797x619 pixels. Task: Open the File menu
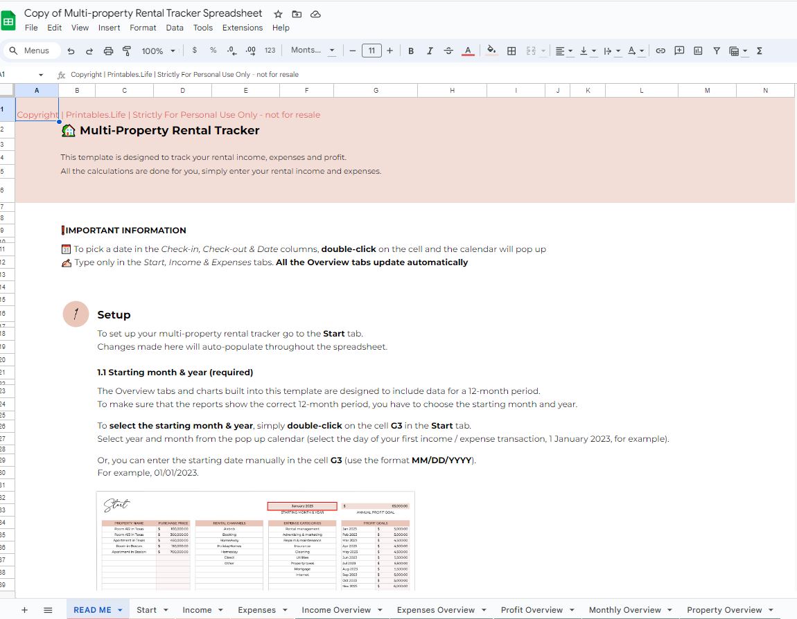31,28
